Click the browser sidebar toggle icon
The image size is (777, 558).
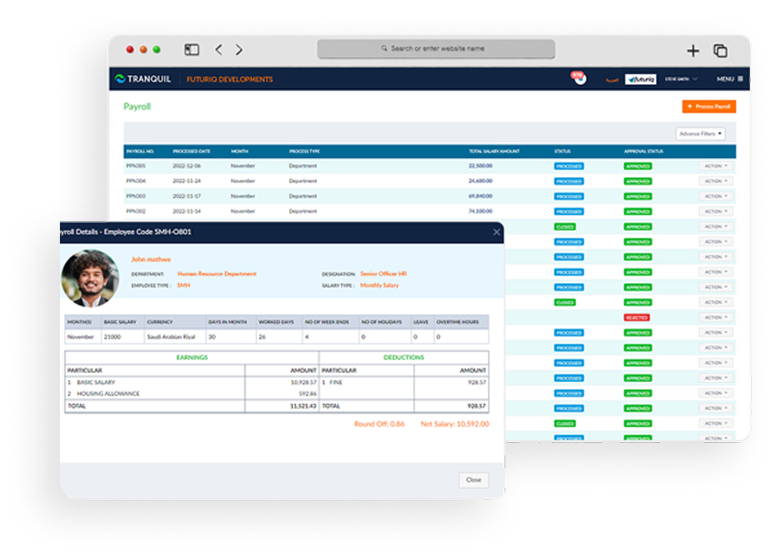(192, 50)
